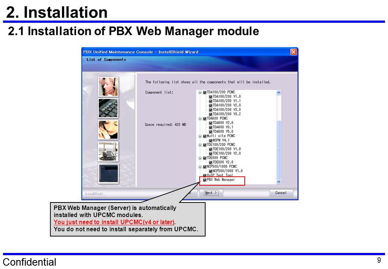The width and height of the screenshot is (388, 269).
Task: Click the 'List of Components' header text
Action: (x=106, y=59)
